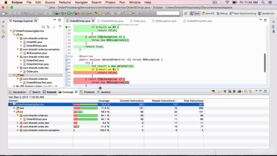The height and width of the screenshot is (156, 277).
Task: Launch Coverage run from main toolbar
Action: tap(56, 13)
